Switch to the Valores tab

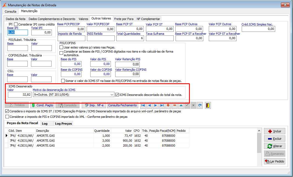point(83,19)
